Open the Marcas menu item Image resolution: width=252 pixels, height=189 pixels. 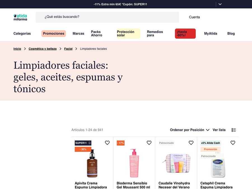tap(78, 33)
